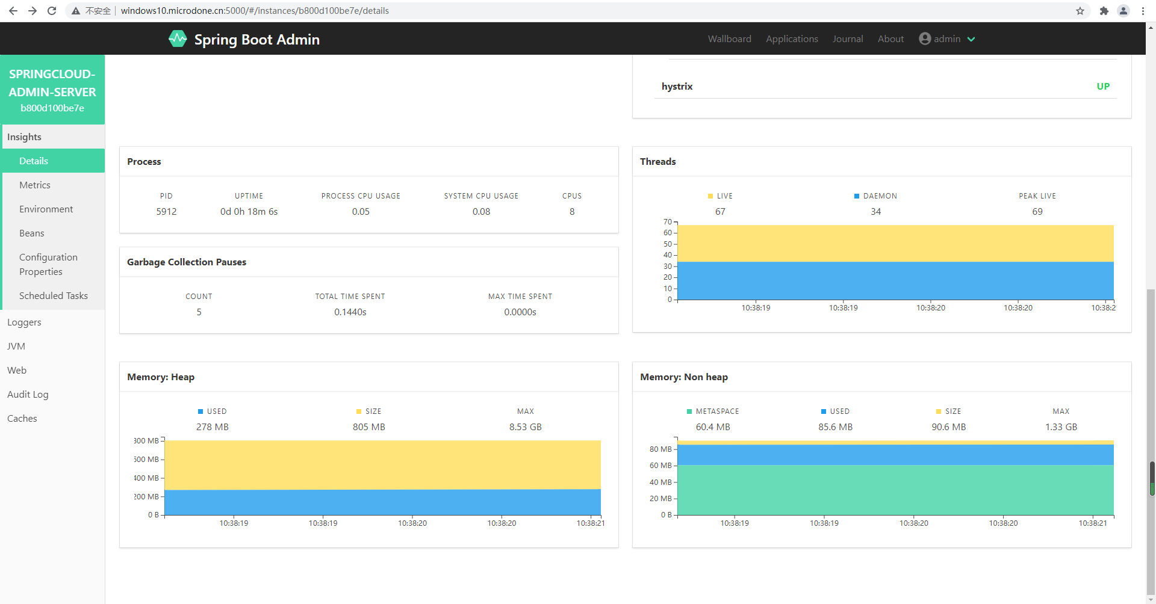Open the Journal page
Image resolution: width=1156 pixels, height=604 pixels.
click(848, 39)
